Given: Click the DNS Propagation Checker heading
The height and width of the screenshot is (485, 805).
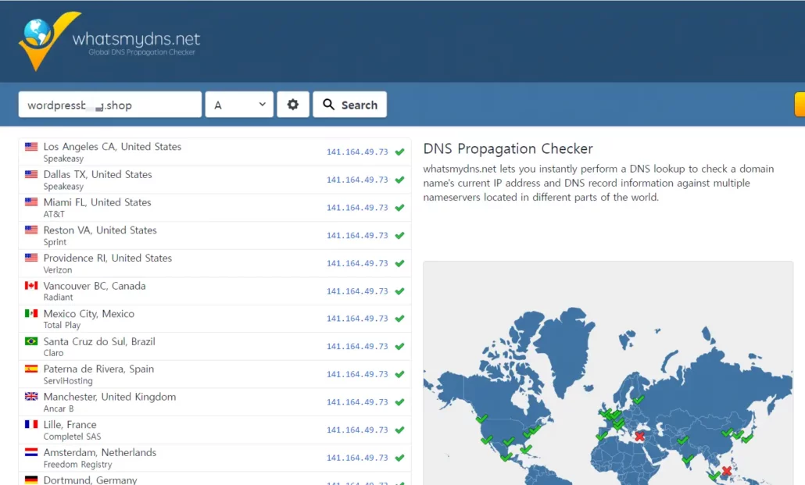Looking at the screenshot, I should (x=508, y=149).
